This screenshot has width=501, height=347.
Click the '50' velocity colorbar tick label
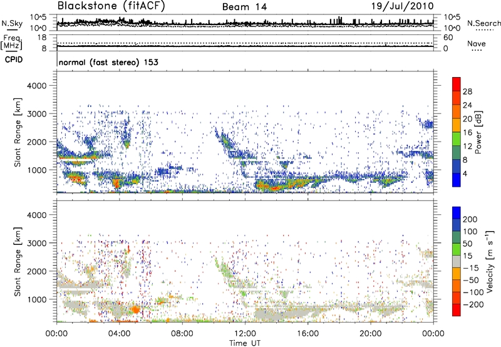click(x=467, y=244)
